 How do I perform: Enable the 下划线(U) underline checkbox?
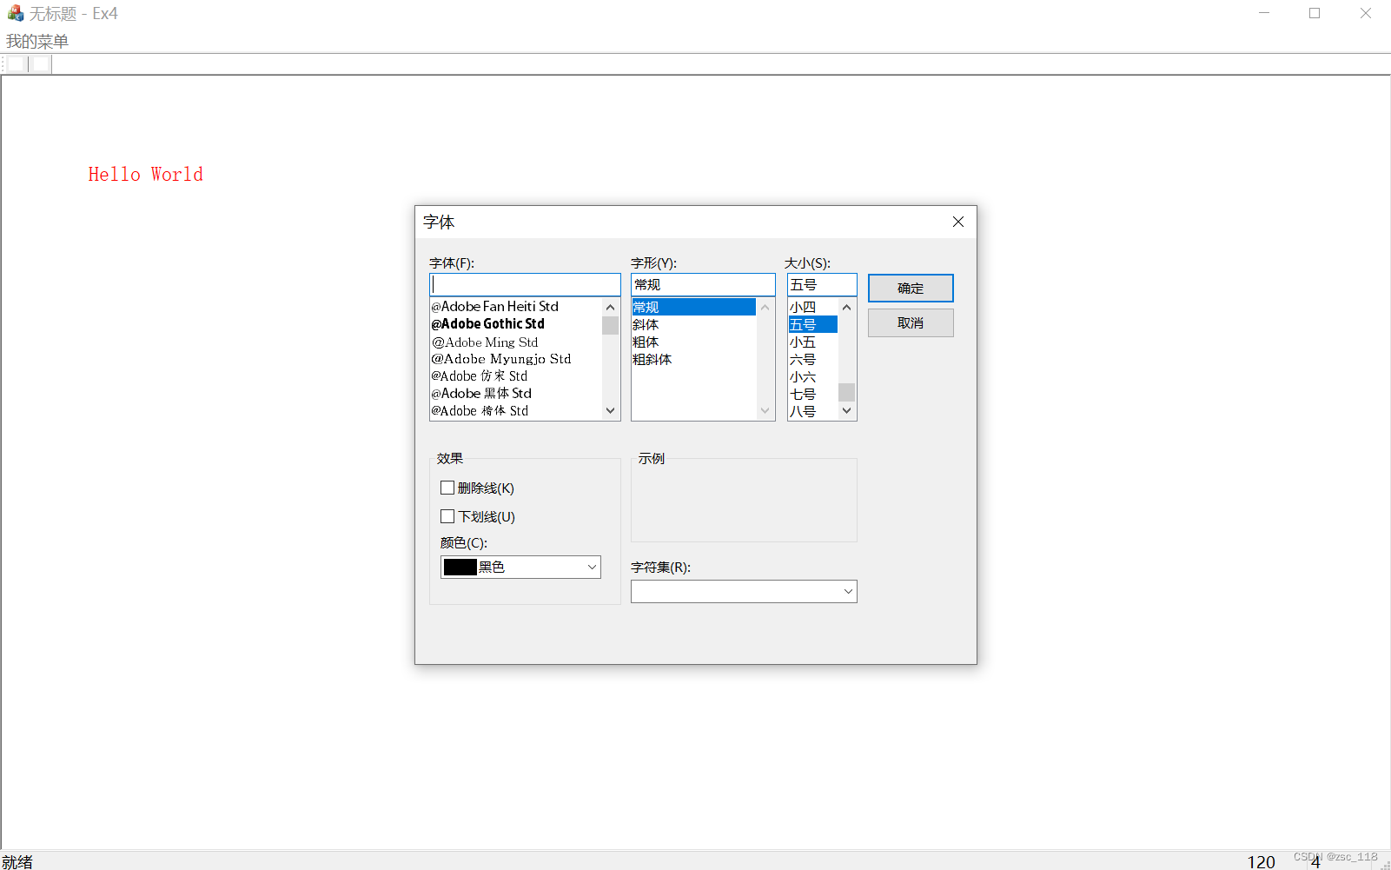coord(447,516)
